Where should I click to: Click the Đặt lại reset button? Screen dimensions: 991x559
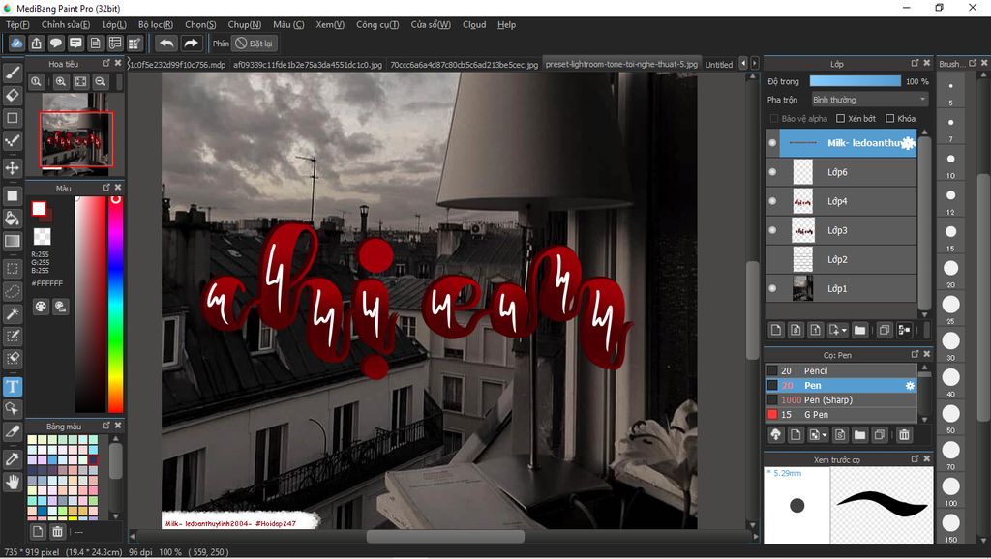pos(254,44)
